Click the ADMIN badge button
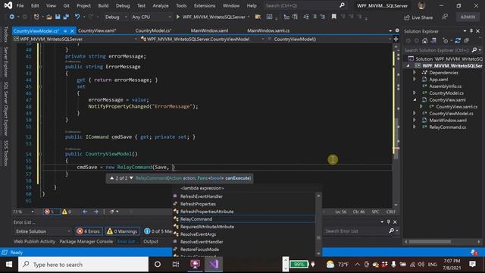The image size is (485, 273). 468,17
